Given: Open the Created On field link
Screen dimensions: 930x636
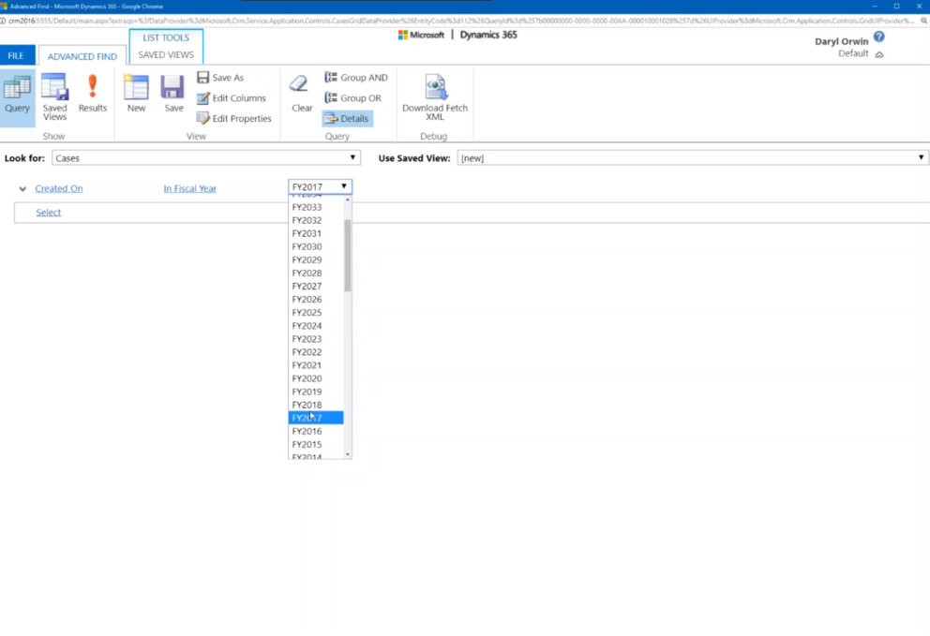Looking at the screenshot, I should point(59,188).
